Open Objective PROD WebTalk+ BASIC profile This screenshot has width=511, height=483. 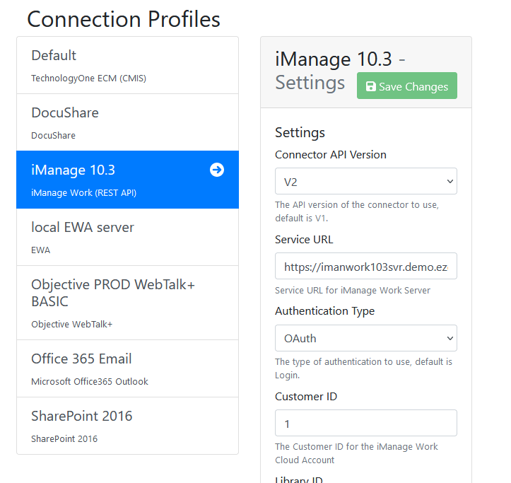click(x=127, y=303)
